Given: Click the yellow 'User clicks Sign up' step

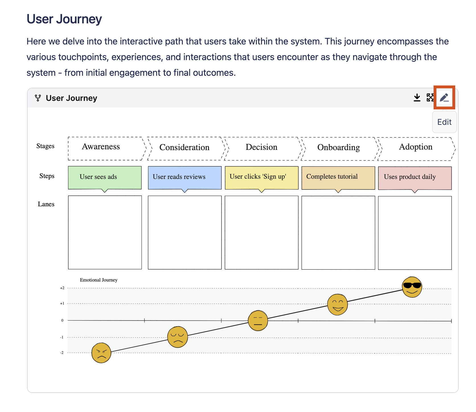Looking at the screenshot, I should click(261, 178).
